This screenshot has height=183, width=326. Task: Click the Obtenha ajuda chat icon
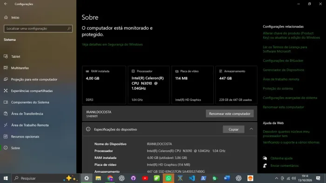pos(265,158)
